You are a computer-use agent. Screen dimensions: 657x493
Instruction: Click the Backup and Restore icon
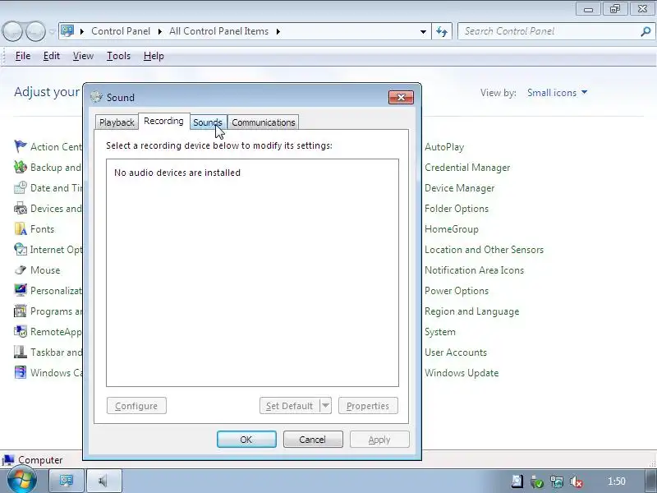click(x=20, y=167)
